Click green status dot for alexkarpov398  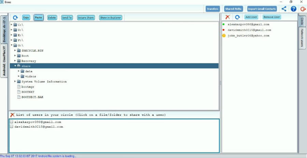pyautogui.click(x=223, y=24)
